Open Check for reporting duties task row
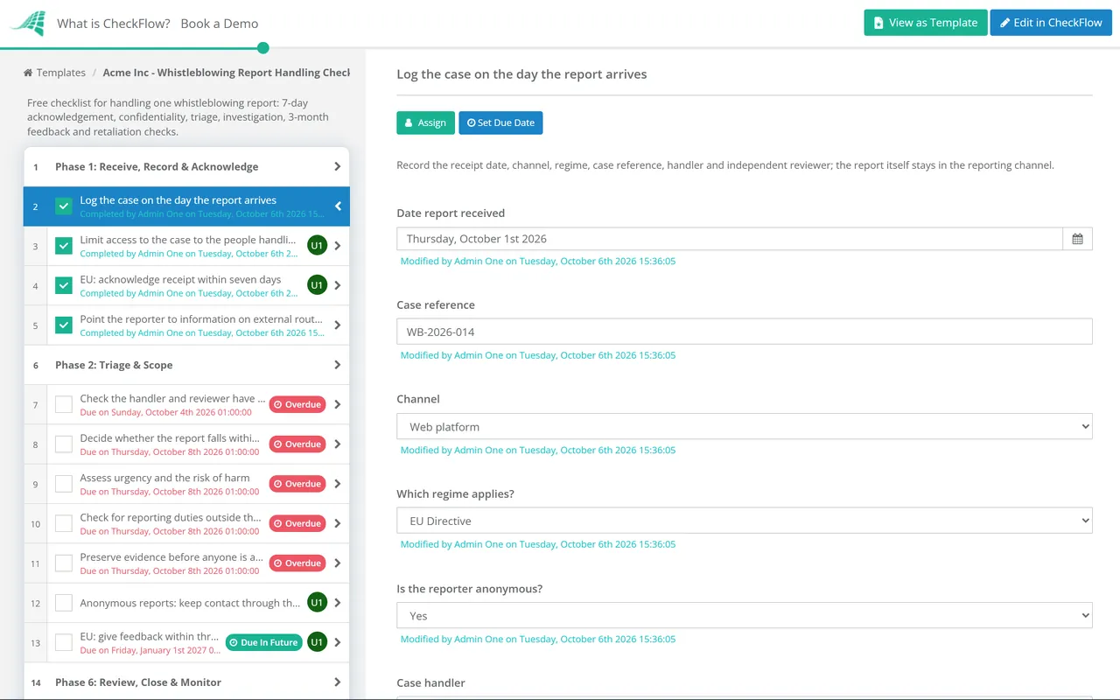This screenshot has height=700, width=1120. click(x=186, y=523)
